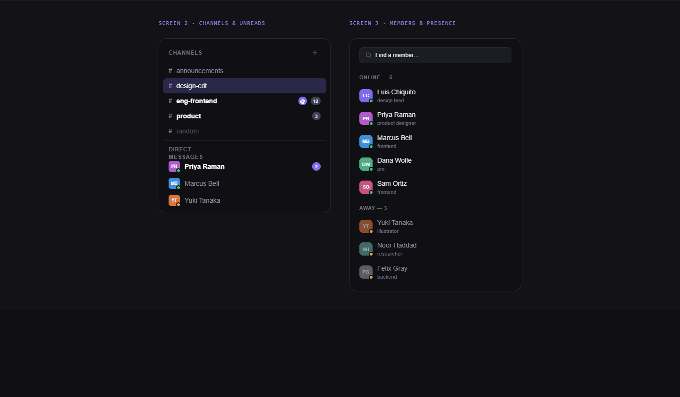This screenshot has width=680, height=397.
Task: Click Felix Gray's FG avatar
Action: (x=366, y=272)
